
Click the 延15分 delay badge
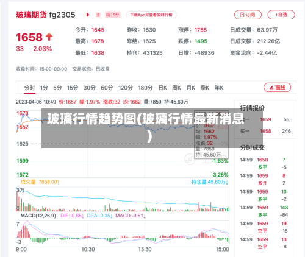coord(113,15)
